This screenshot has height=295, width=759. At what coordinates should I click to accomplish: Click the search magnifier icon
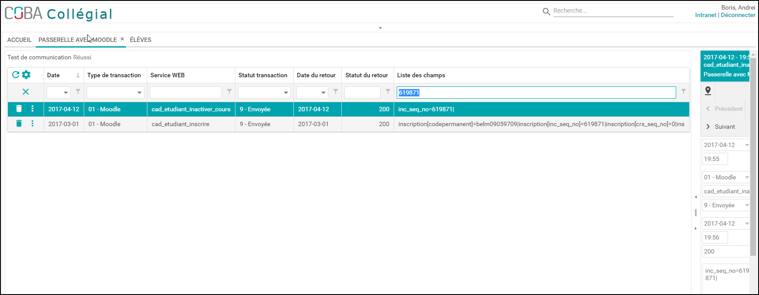546,12
